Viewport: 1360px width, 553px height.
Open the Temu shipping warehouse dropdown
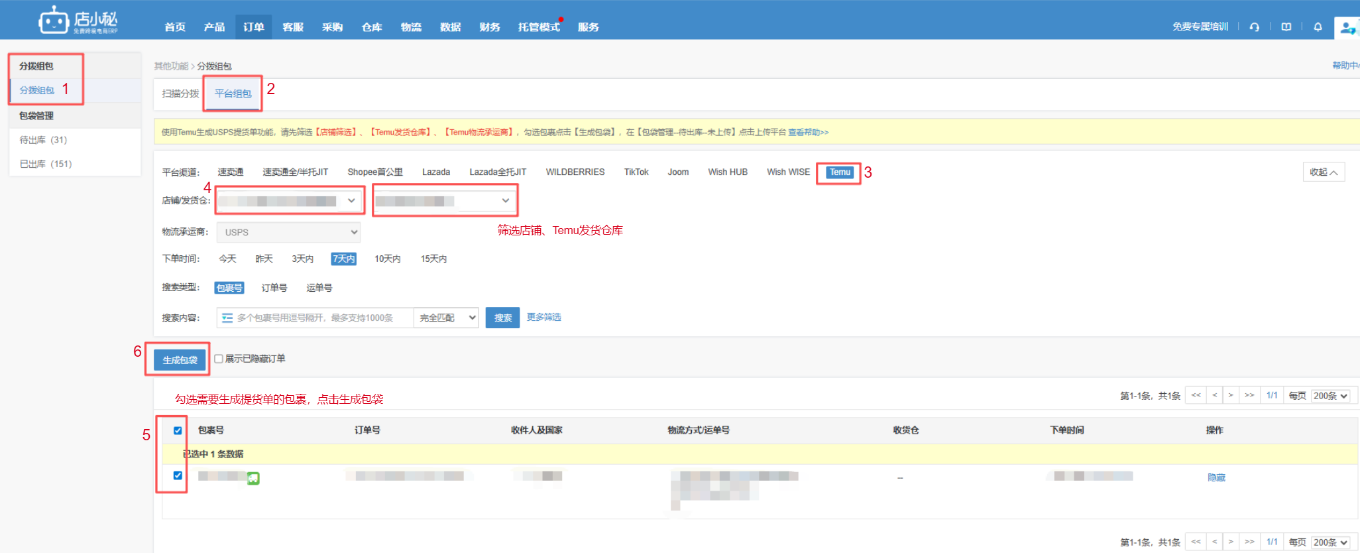point(445,200)
